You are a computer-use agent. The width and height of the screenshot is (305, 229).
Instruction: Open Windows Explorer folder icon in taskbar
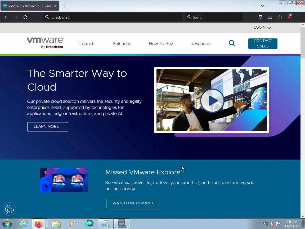pyautogui.click(x=56, y=224)
